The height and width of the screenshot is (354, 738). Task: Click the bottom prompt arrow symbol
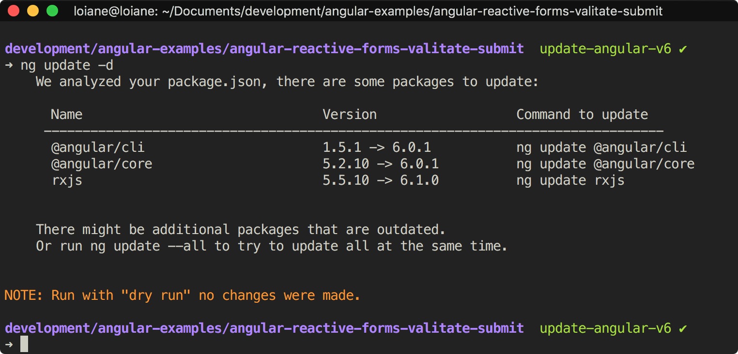(9, 344)
